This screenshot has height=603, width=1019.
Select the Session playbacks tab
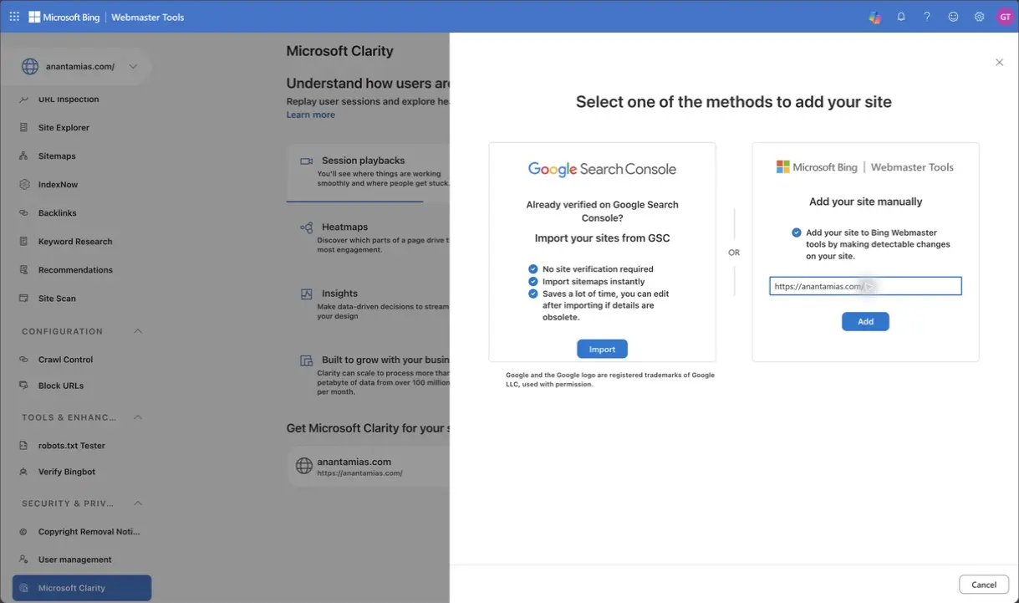(x=368, y=172)
